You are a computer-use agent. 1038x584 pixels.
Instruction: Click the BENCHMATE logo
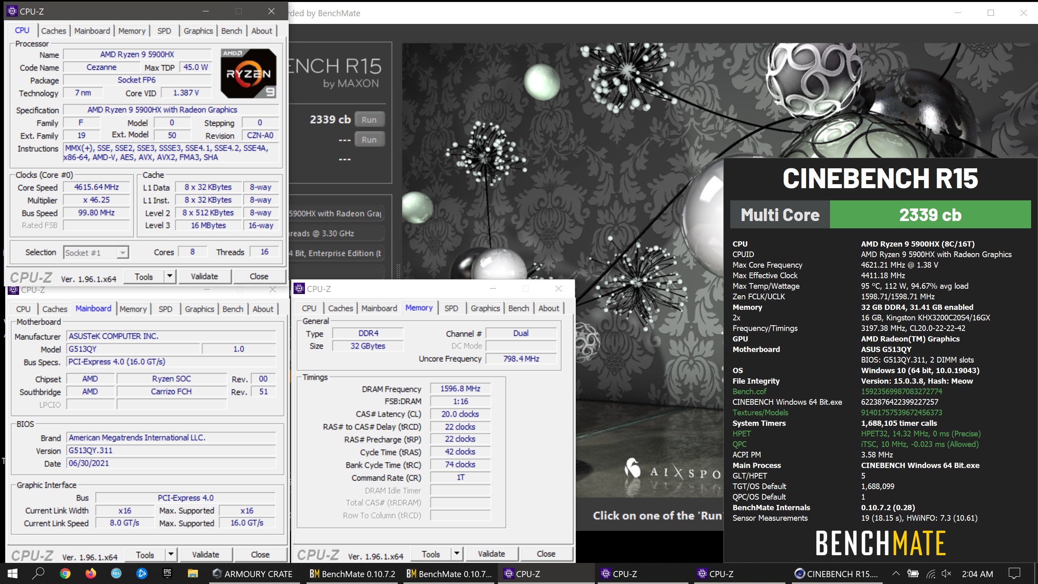click(880, 543)
